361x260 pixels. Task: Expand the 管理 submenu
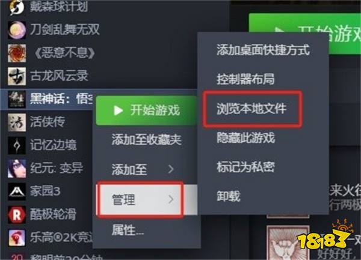140,199
